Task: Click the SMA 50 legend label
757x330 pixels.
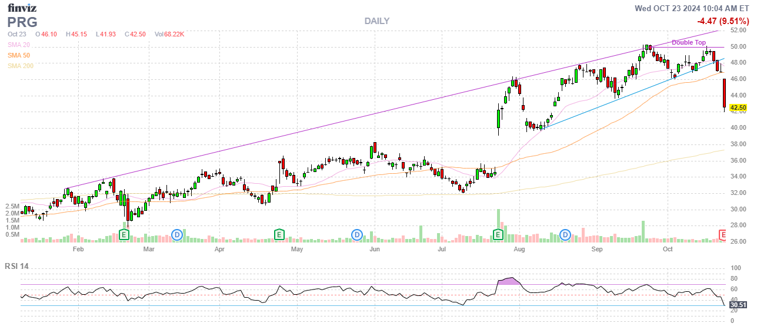Action: (19, 55)
